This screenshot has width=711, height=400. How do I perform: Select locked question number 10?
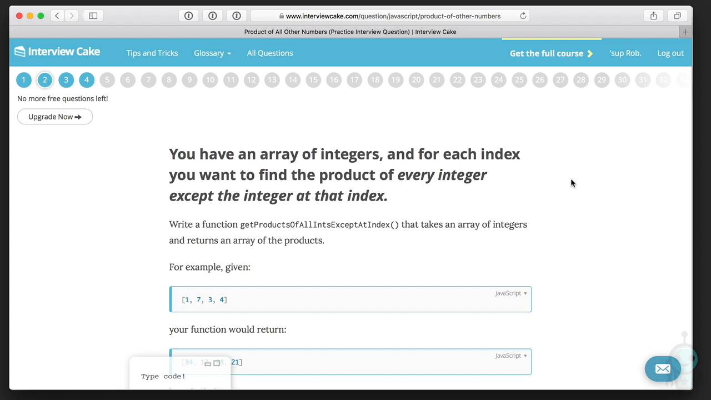[210, 80]
